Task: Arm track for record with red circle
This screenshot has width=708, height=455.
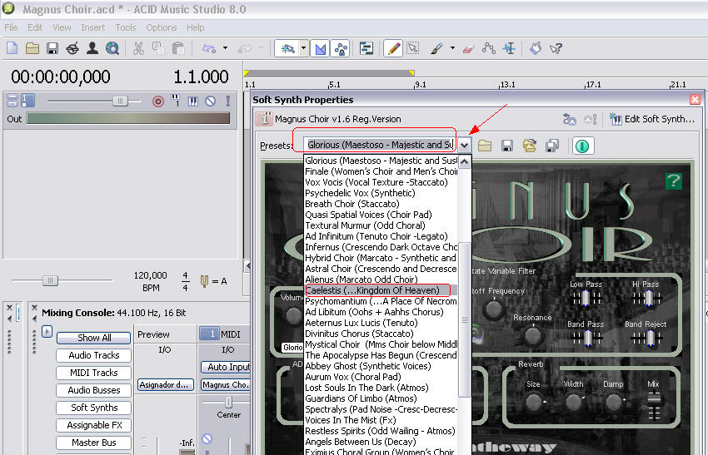Action: [158, 101]
